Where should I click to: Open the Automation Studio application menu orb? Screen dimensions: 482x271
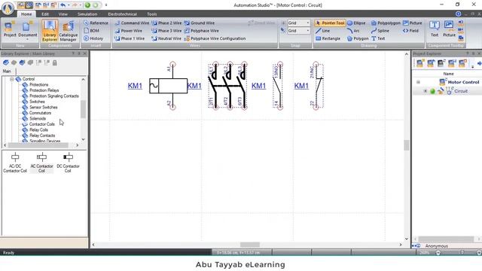pos(8,8)
